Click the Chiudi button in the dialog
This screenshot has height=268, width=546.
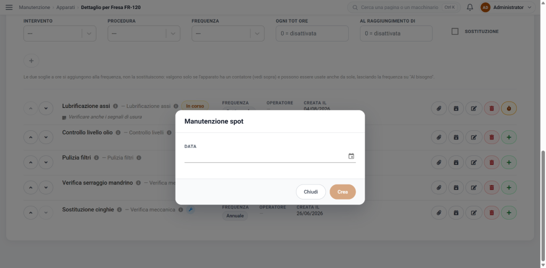point(311,192)
